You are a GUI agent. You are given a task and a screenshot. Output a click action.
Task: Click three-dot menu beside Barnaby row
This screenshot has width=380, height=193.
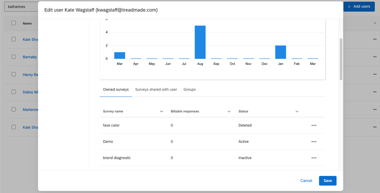(x=375, y=57)
